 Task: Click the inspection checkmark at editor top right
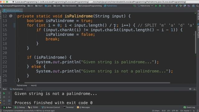tap(195, 13)
